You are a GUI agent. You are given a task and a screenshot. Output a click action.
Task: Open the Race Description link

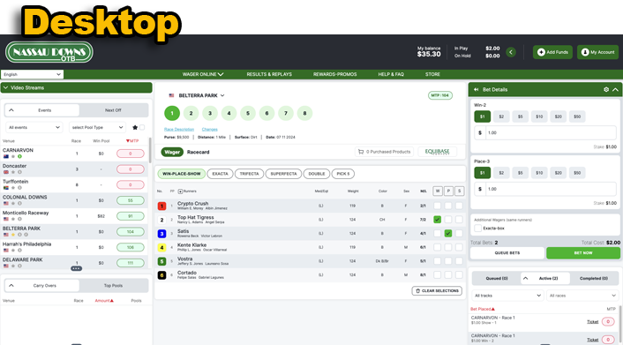(x=179, y=129)
